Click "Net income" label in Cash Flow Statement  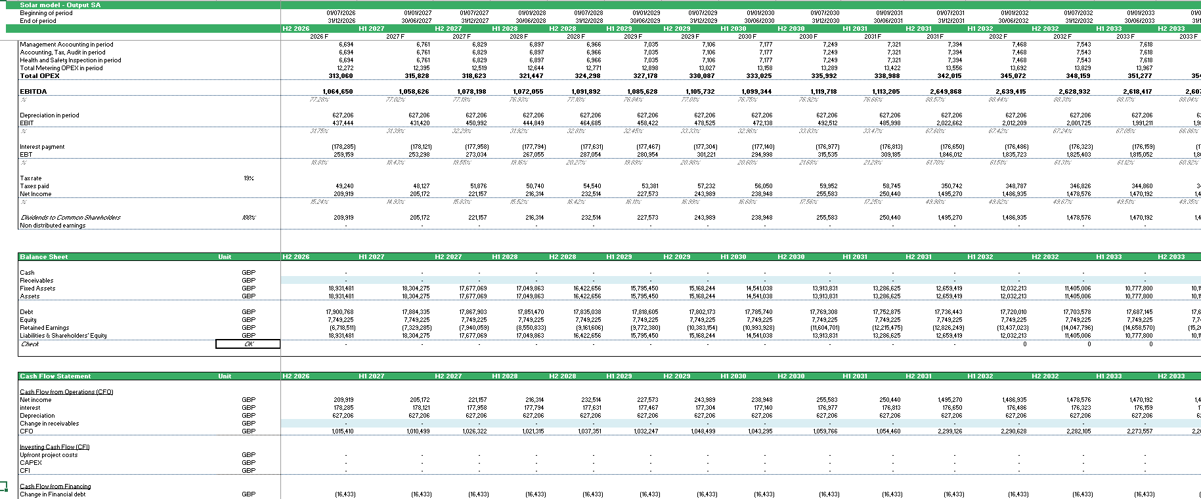point(35,400)
